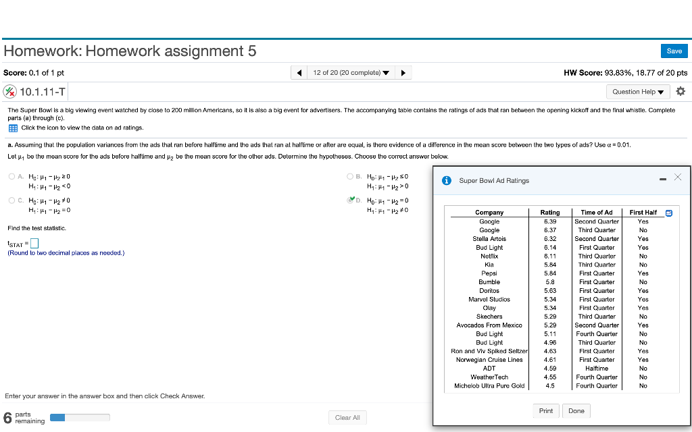
Task: Go to the next question arrow
Action: pos(403,73)
